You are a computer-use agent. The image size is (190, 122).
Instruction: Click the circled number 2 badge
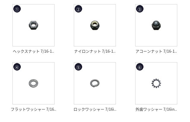click(x=78, y=9)
